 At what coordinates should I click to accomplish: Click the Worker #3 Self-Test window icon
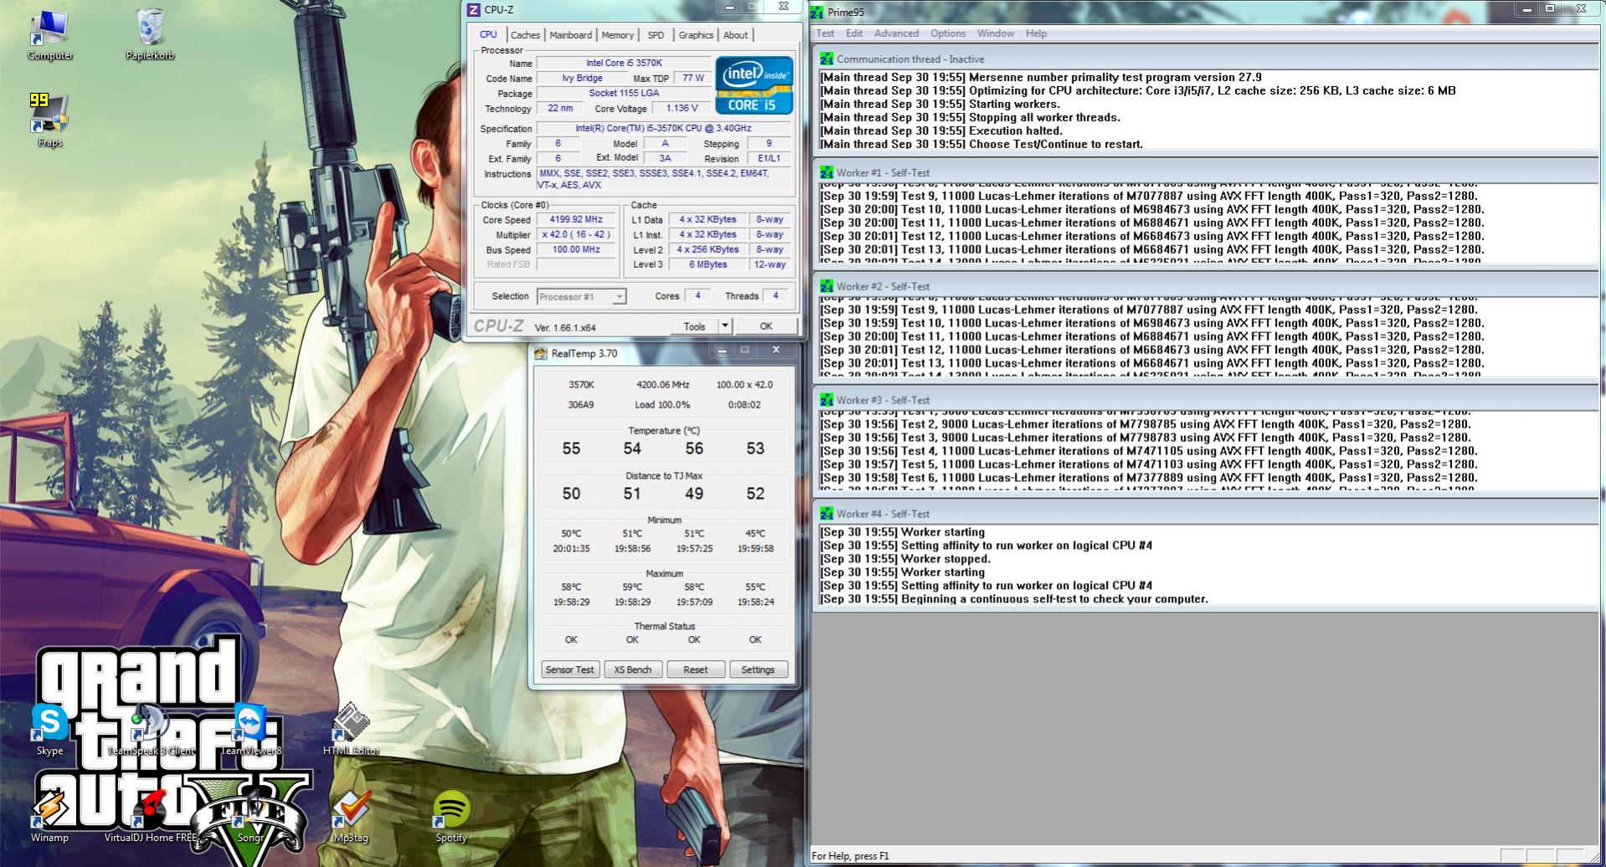[826, 400]
